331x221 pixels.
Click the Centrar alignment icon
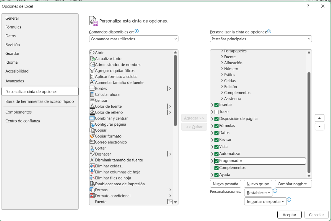[x=92, y=100]
